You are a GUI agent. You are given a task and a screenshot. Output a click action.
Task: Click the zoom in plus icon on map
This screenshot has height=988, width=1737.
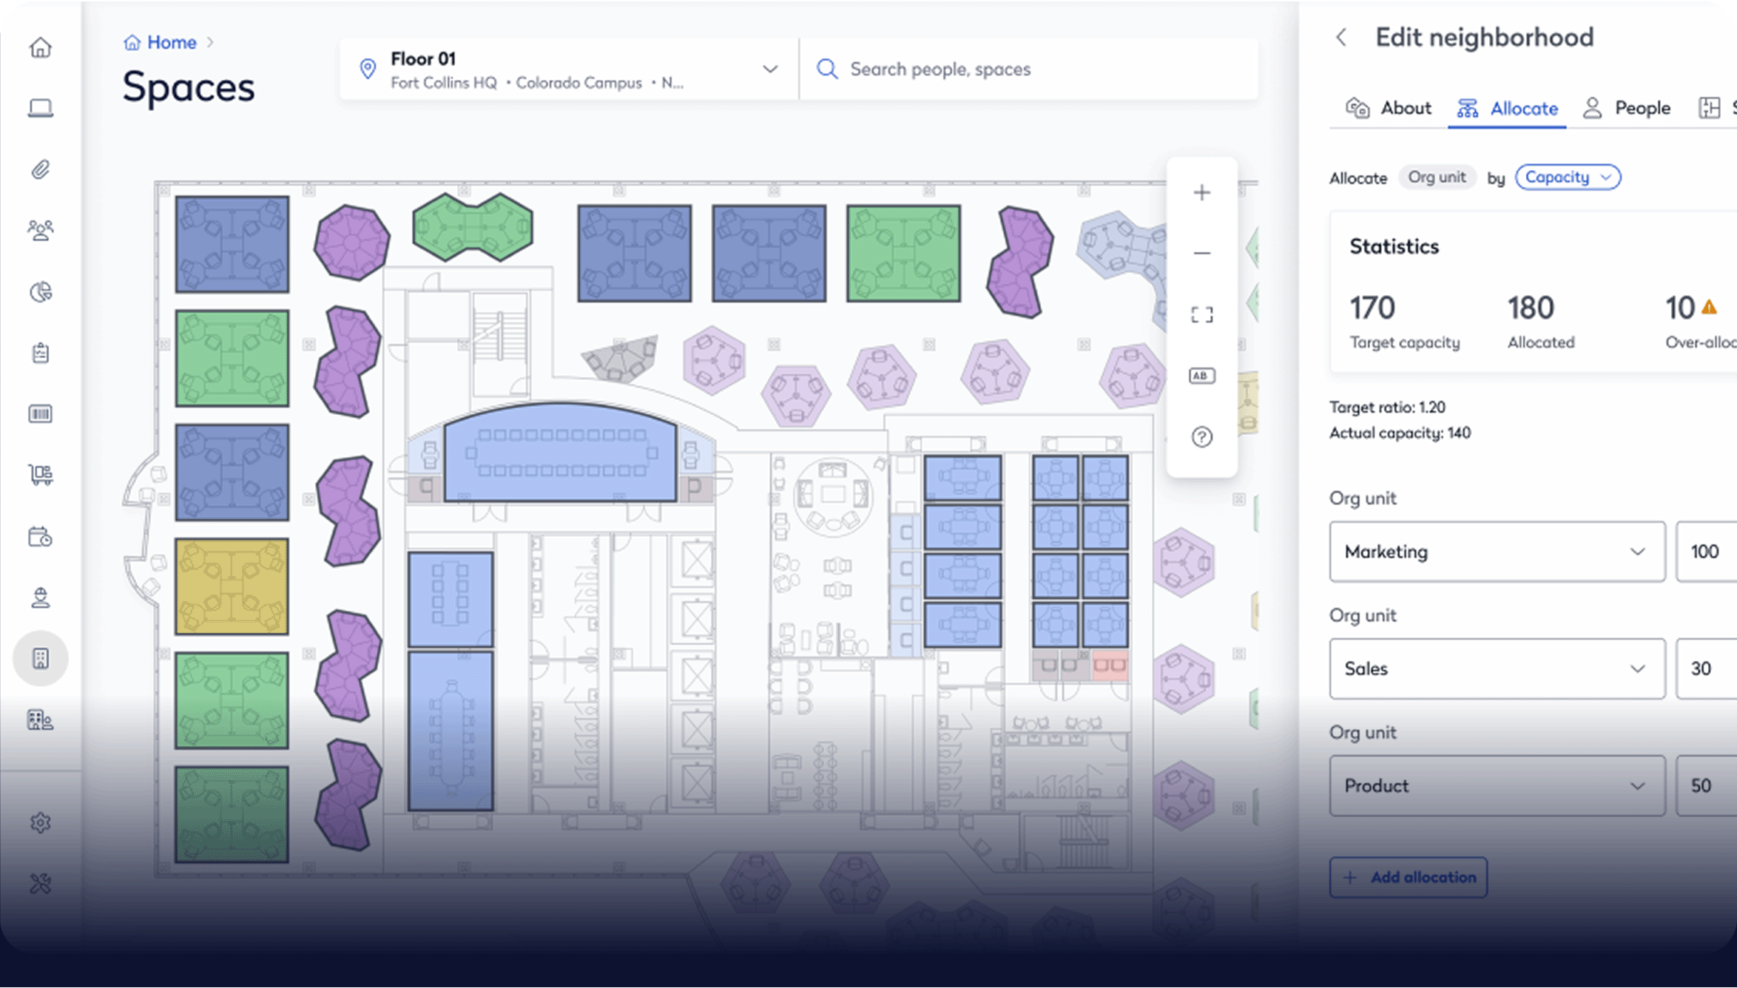(x=1201, y=193)
